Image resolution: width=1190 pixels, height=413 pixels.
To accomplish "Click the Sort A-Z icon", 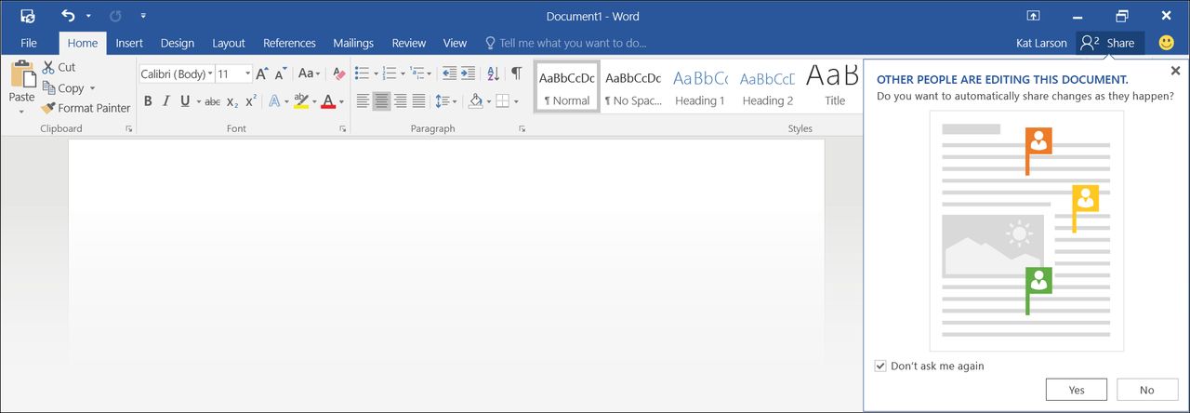I will pos(493,73).
